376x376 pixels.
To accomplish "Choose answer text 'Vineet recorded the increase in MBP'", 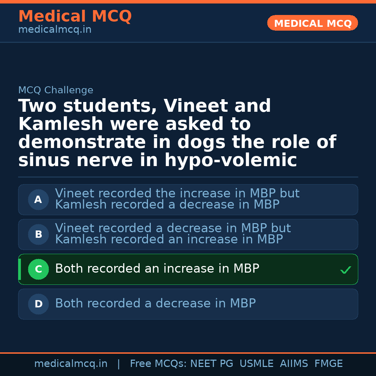I will click(177, 194).
